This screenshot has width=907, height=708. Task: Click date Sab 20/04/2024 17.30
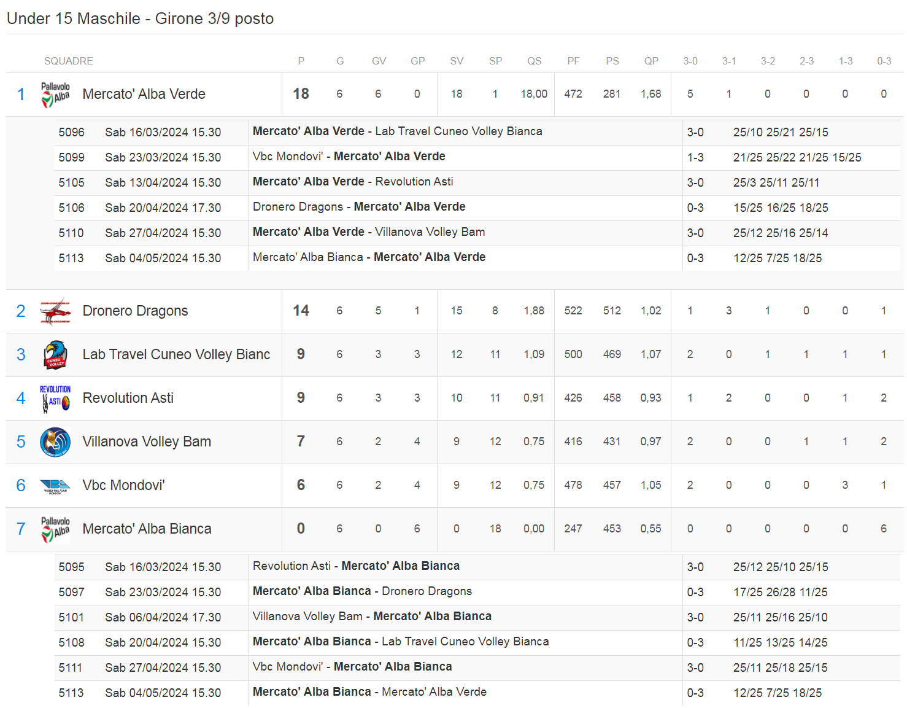[163, 208]
